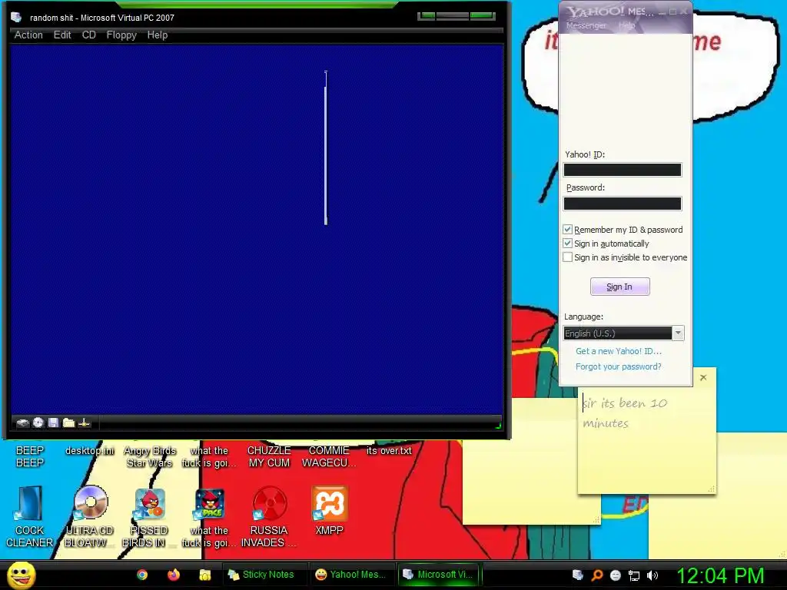Select the 'Angry Birds Star Wars' desktop label
The height and width of the screenshot is (590, 787).
[x=150, y=456]
